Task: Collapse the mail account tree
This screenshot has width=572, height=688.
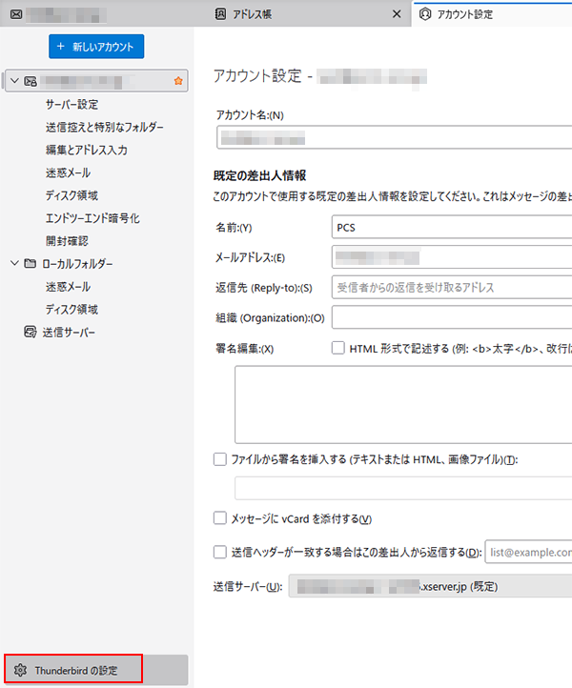Action: (x=14, y=81)
